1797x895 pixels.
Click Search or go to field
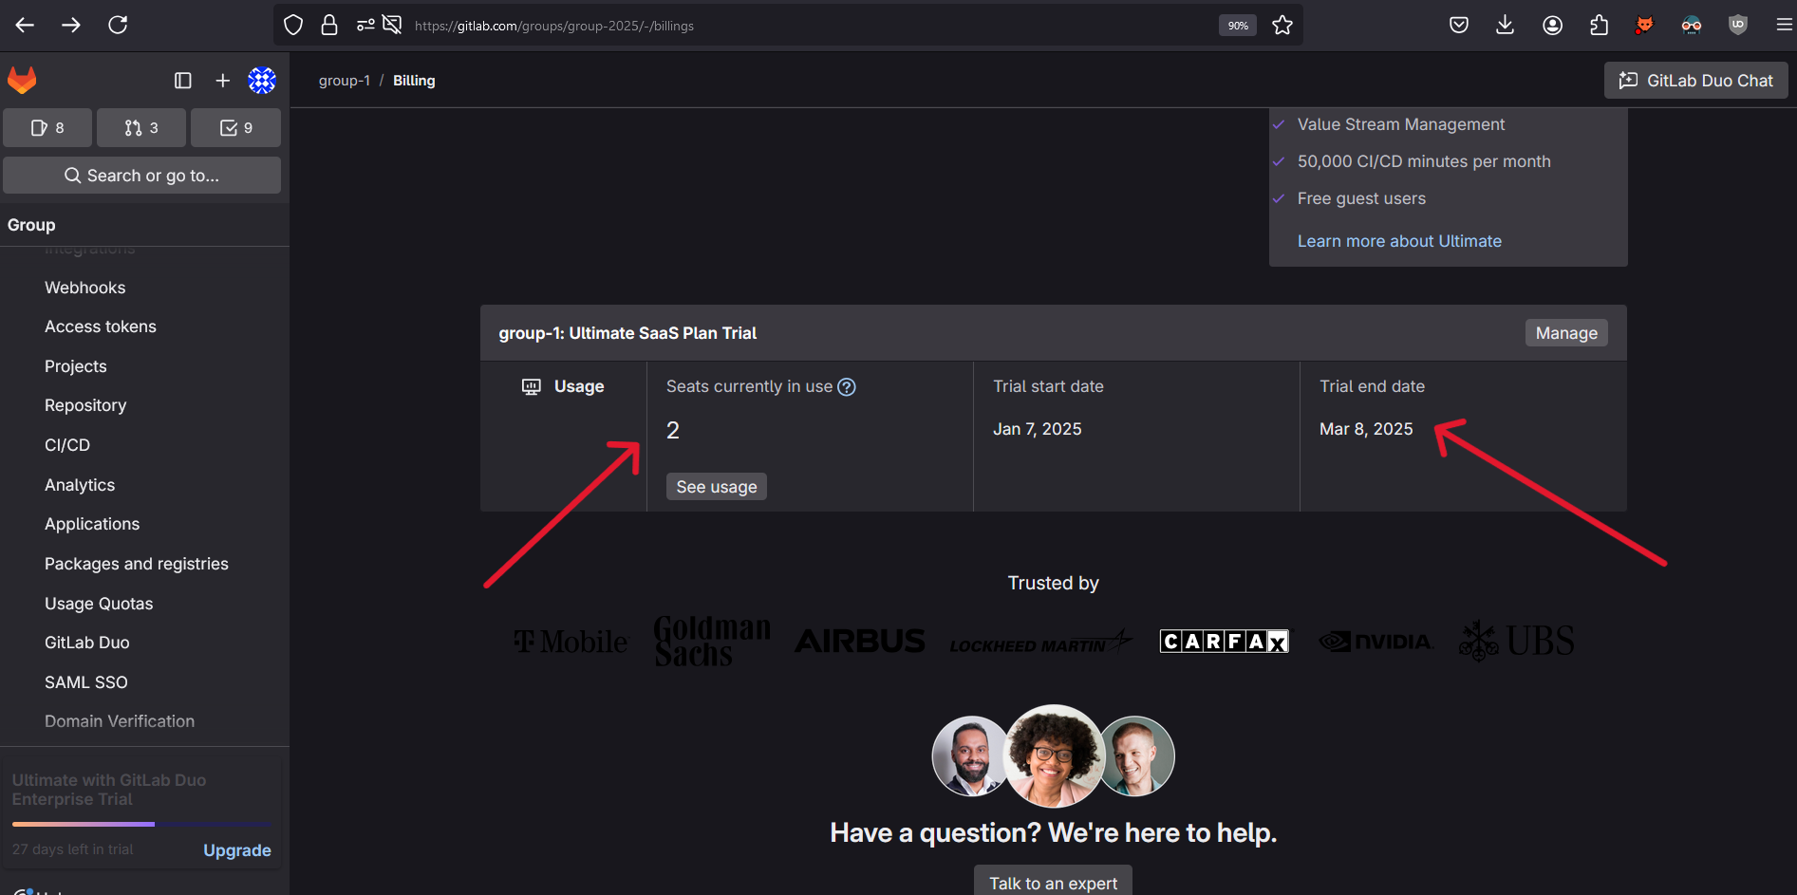coord(141,176)
